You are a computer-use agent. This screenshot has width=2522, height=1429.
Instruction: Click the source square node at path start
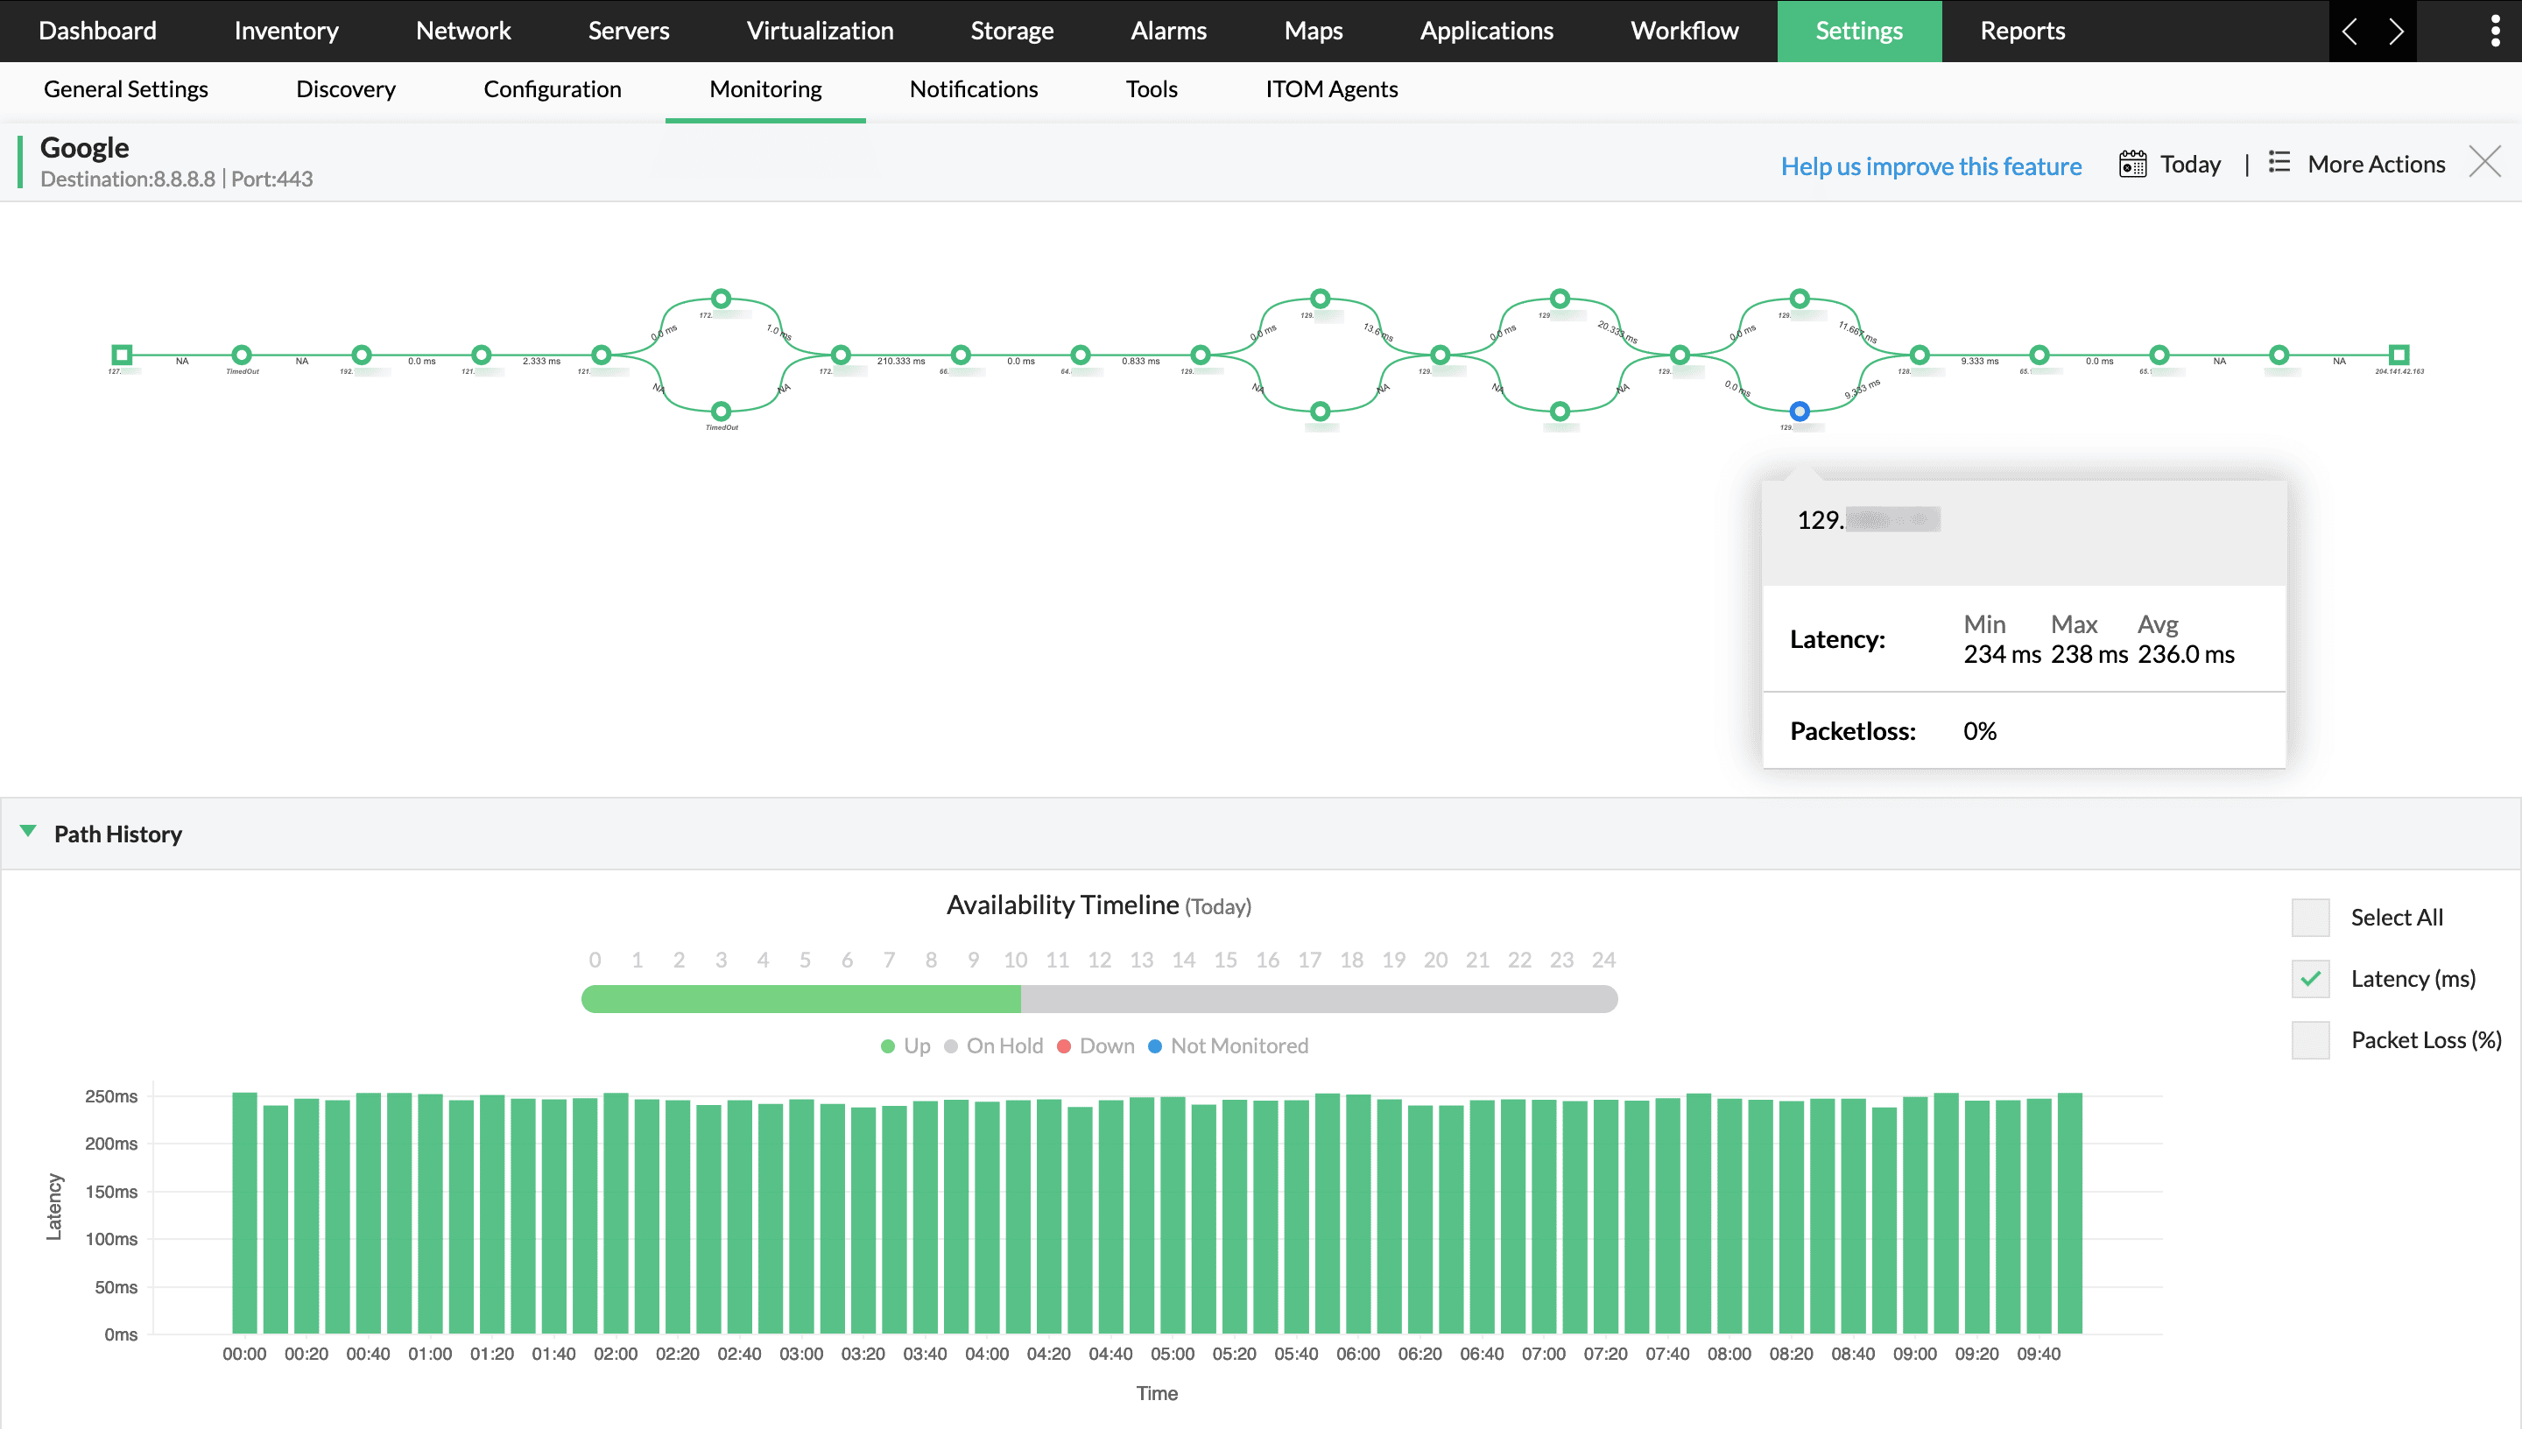point(122,355)
